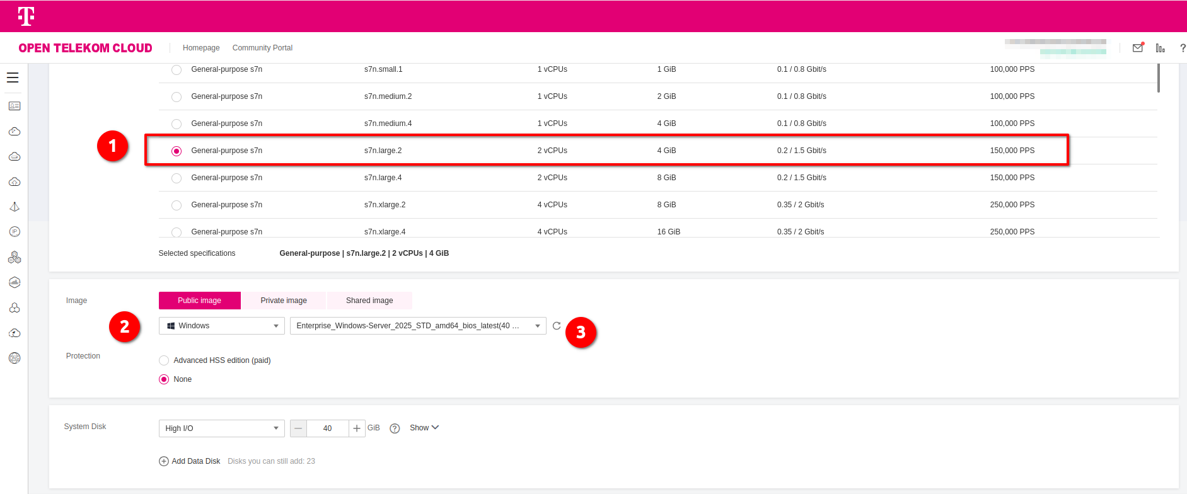Viewport: 1187px width, 494px height.
Task: Click the system disk help question icon
Action: point(395,428)
